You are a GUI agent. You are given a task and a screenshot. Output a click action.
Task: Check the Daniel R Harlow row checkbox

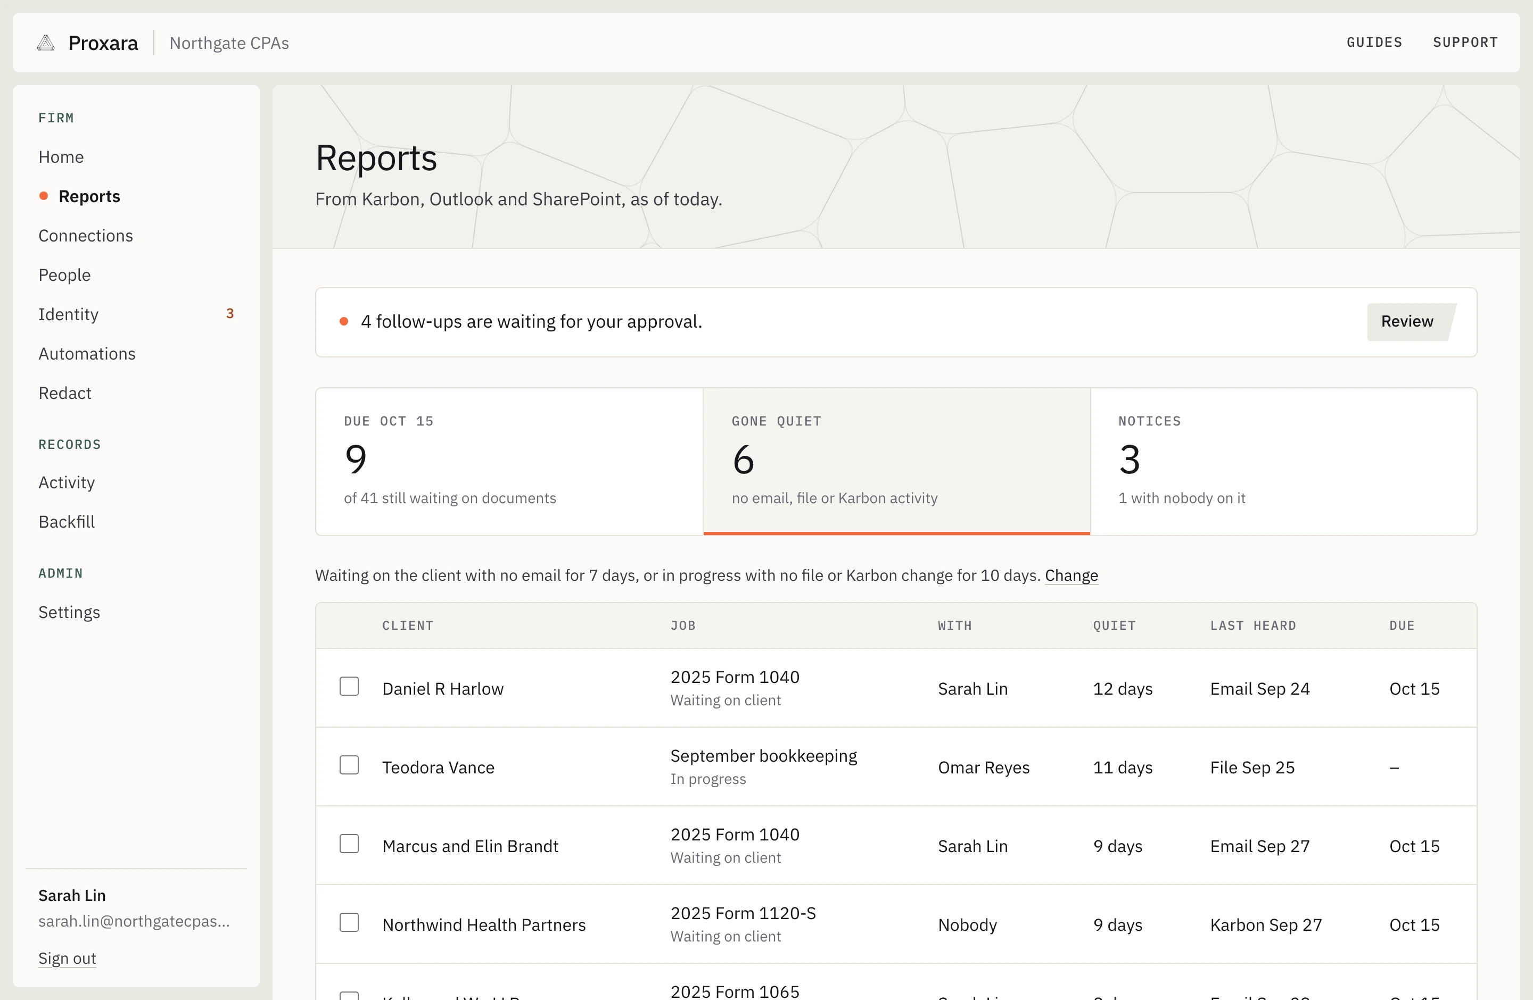click(x=349, y=686)
